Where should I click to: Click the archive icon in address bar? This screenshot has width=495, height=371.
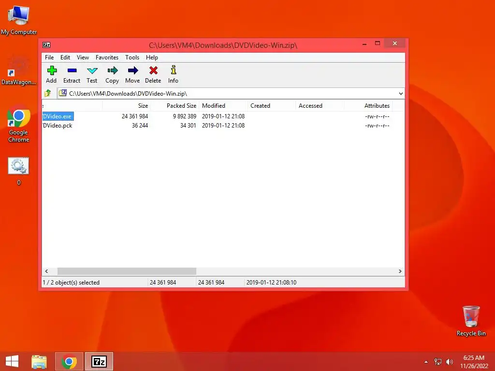[63, 93]
